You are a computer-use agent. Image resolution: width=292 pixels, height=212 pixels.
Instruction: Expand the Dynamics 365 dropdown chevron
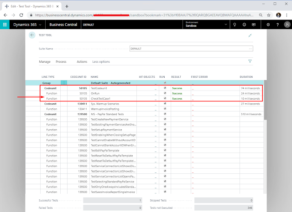click(x=40, y=25)
